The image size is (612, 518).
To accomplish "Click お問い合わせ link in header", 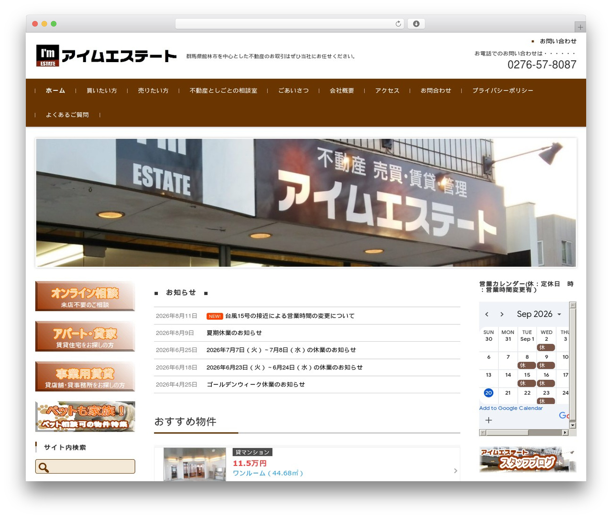I will (x=558, y=41).
